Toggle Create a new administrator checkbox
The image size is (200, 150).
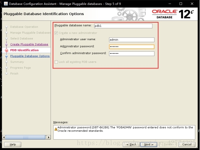tap(56, 33)
